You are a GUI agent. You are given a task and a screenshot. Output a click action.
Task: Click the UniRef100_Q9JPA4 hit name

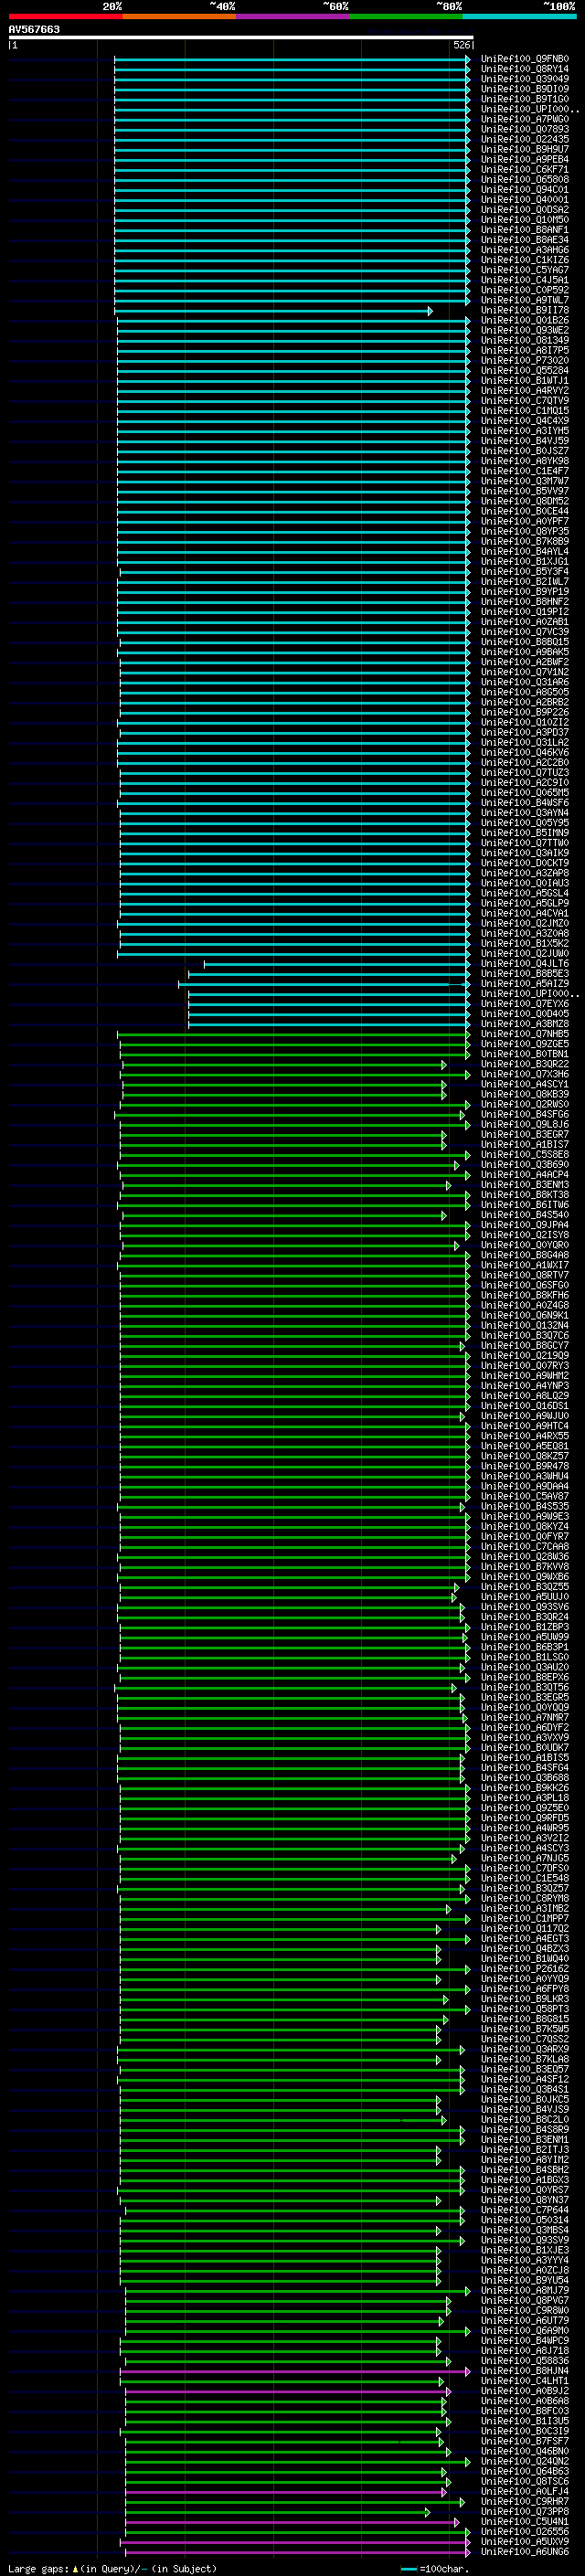[525, 1225]
